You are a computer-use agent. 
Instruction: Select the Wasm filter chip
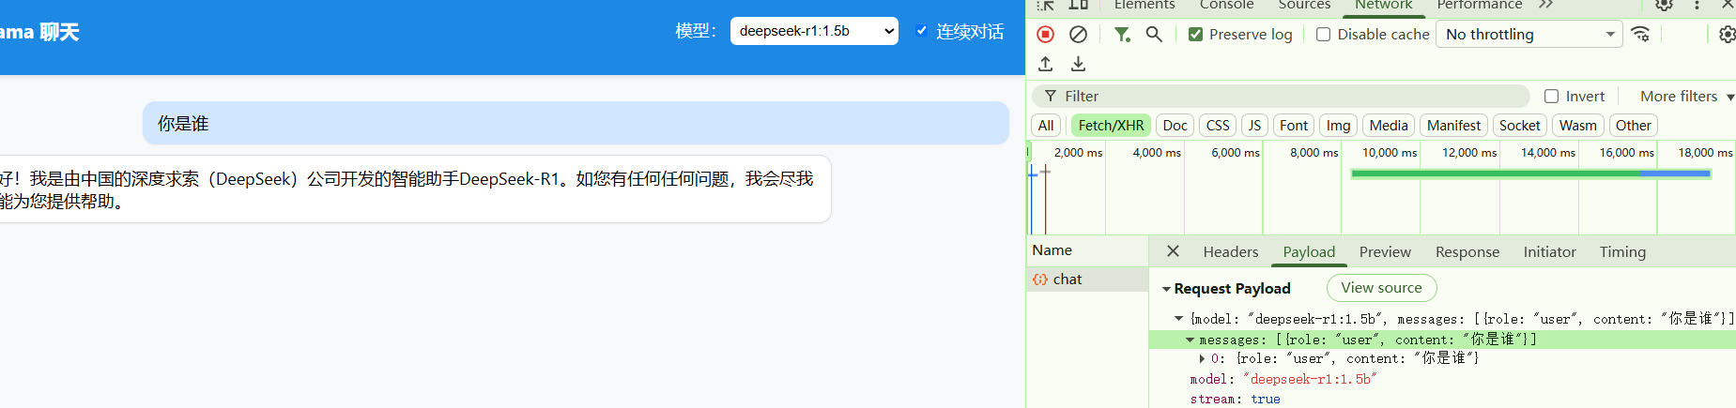(1577, 126)
